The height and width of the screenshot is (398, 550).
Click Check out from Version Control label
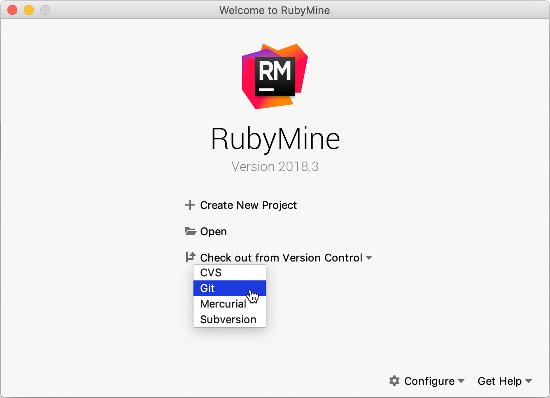click(x=281, y=258)
